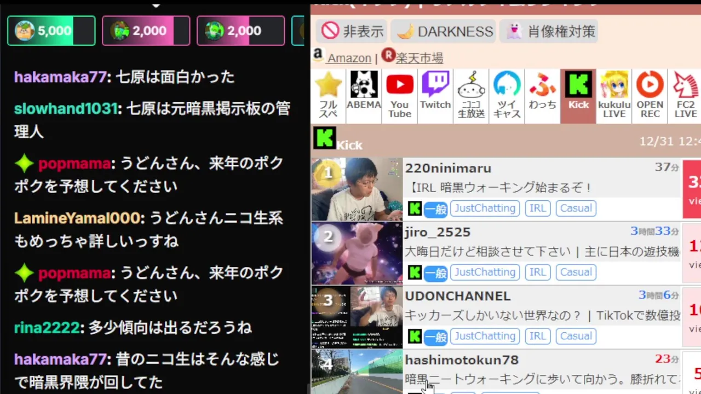The width and height of the screenshot is (701, 394).
Task: Click the 肖像権対策 ghost button
Action: click(x=549, y=31)
